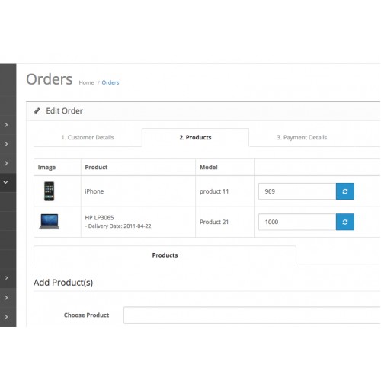
Task: Expand the third sidebar chevron menu
Action: click(6, 163)
